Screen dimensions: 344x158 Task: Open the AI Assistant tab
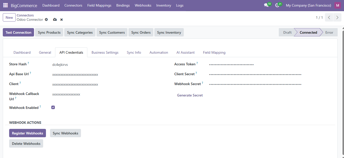[185, 52]
